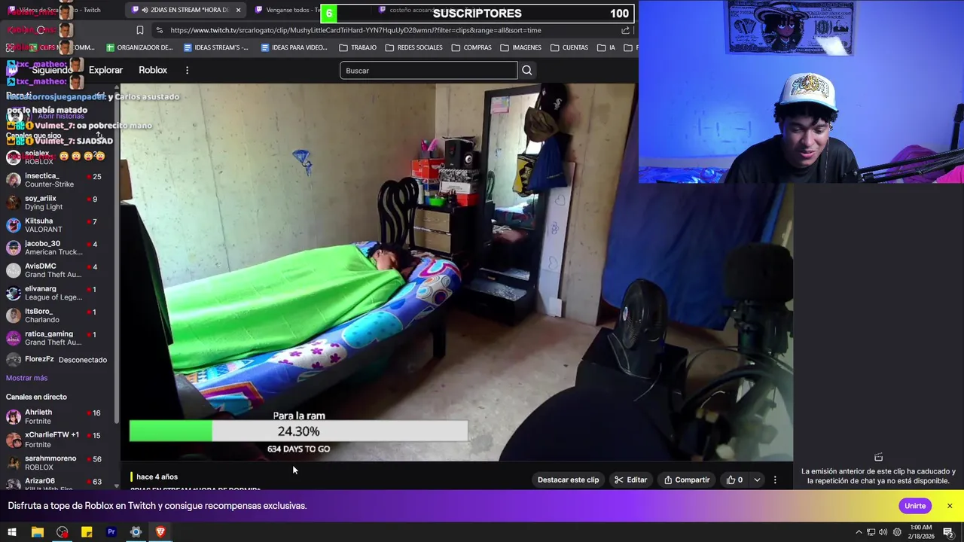Image resolution: width=964 pixels, height=542 pixels.
Task: Open the IMAGENES bookmarks folder
Action: [x=520, y=47]
